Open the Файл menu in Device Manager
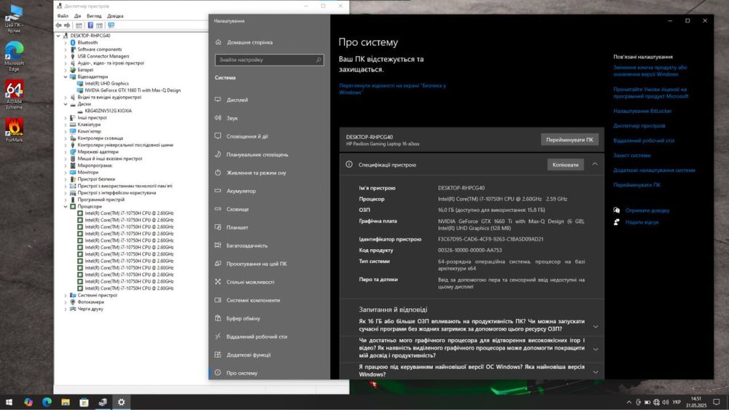Viewport: 729px width, 410px height. click(63, 16)
